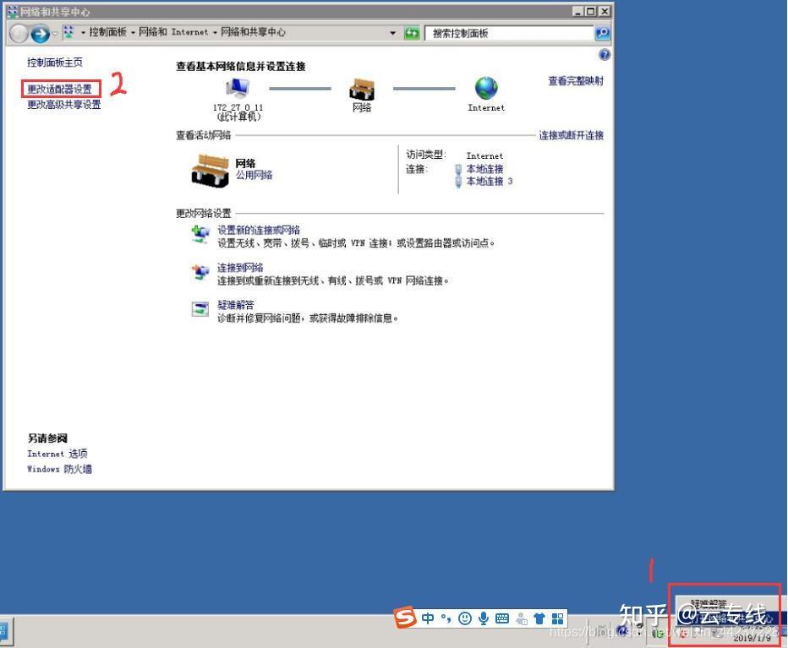Click the Sogou skin wardrobe icon
Viewport: 788px width, 648px height.
[x=539, y=618]
